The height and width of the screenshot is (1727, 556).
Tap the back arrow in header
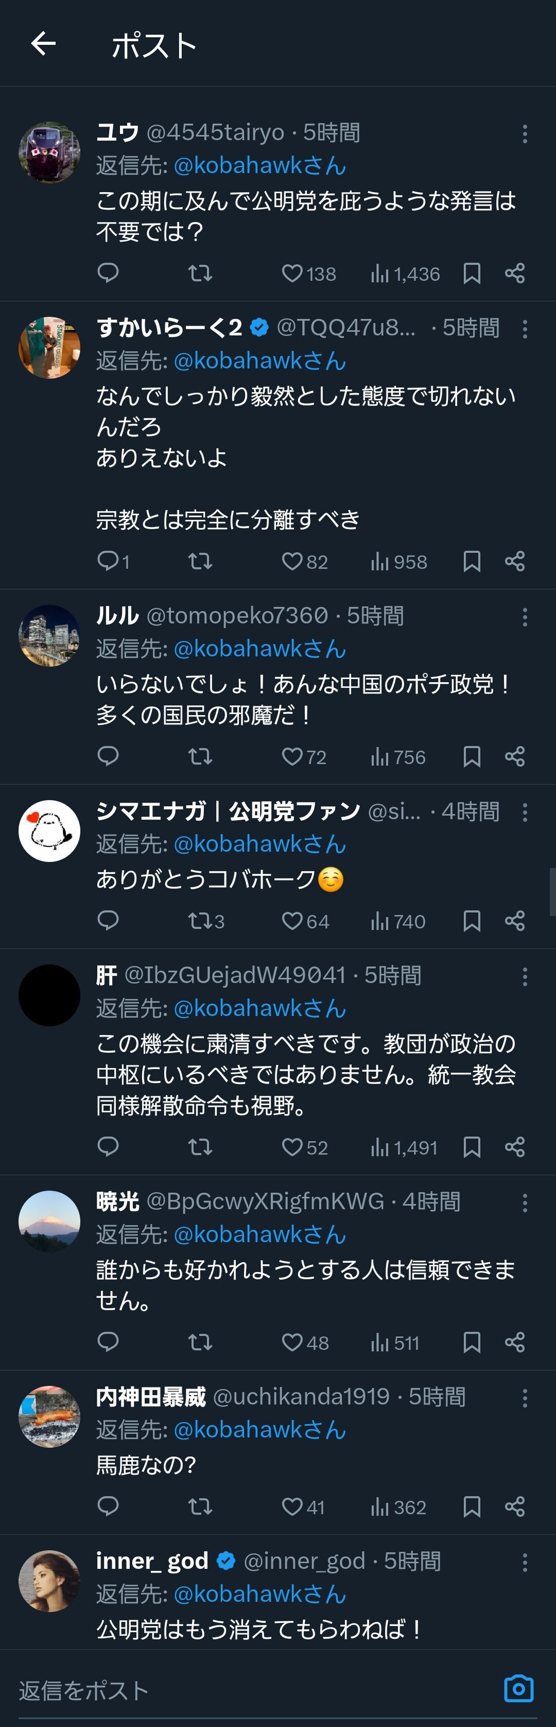point(44,44)
